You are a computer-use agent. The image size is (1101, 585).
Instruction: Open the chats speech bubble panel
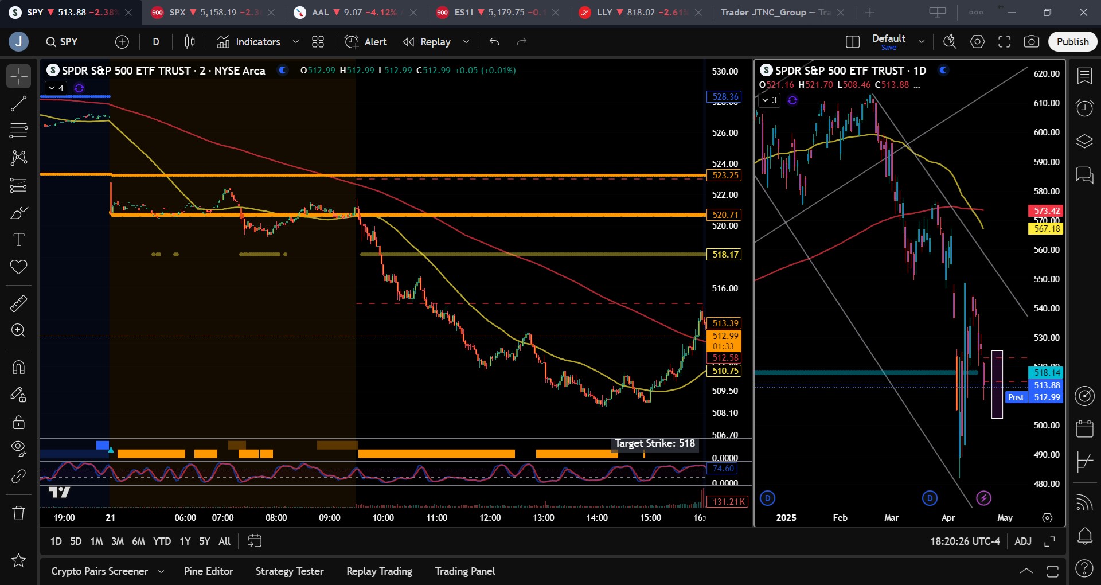point(1084,174)
